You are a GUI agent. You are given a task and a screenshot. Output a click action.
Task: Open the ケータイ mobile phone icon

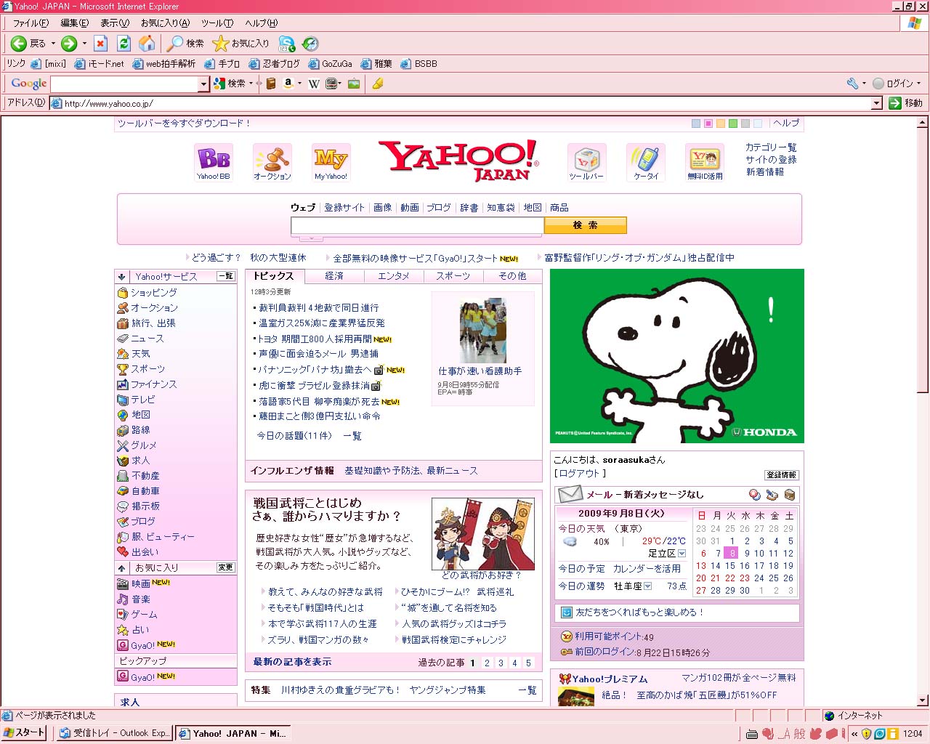click(645, 162)
